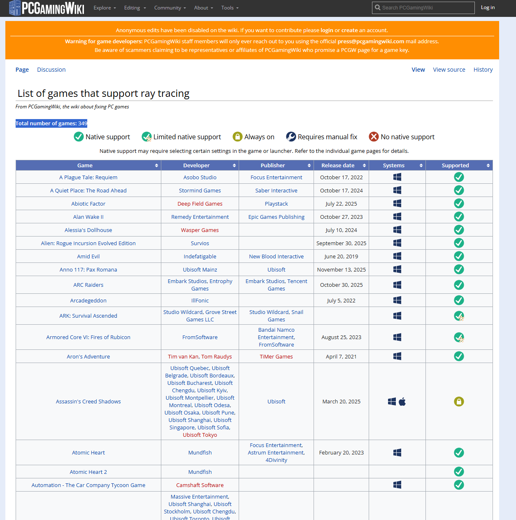
Task: Click the PCGamingWiki logo icon
Action: pyautogui.click(x=15, y=8)
